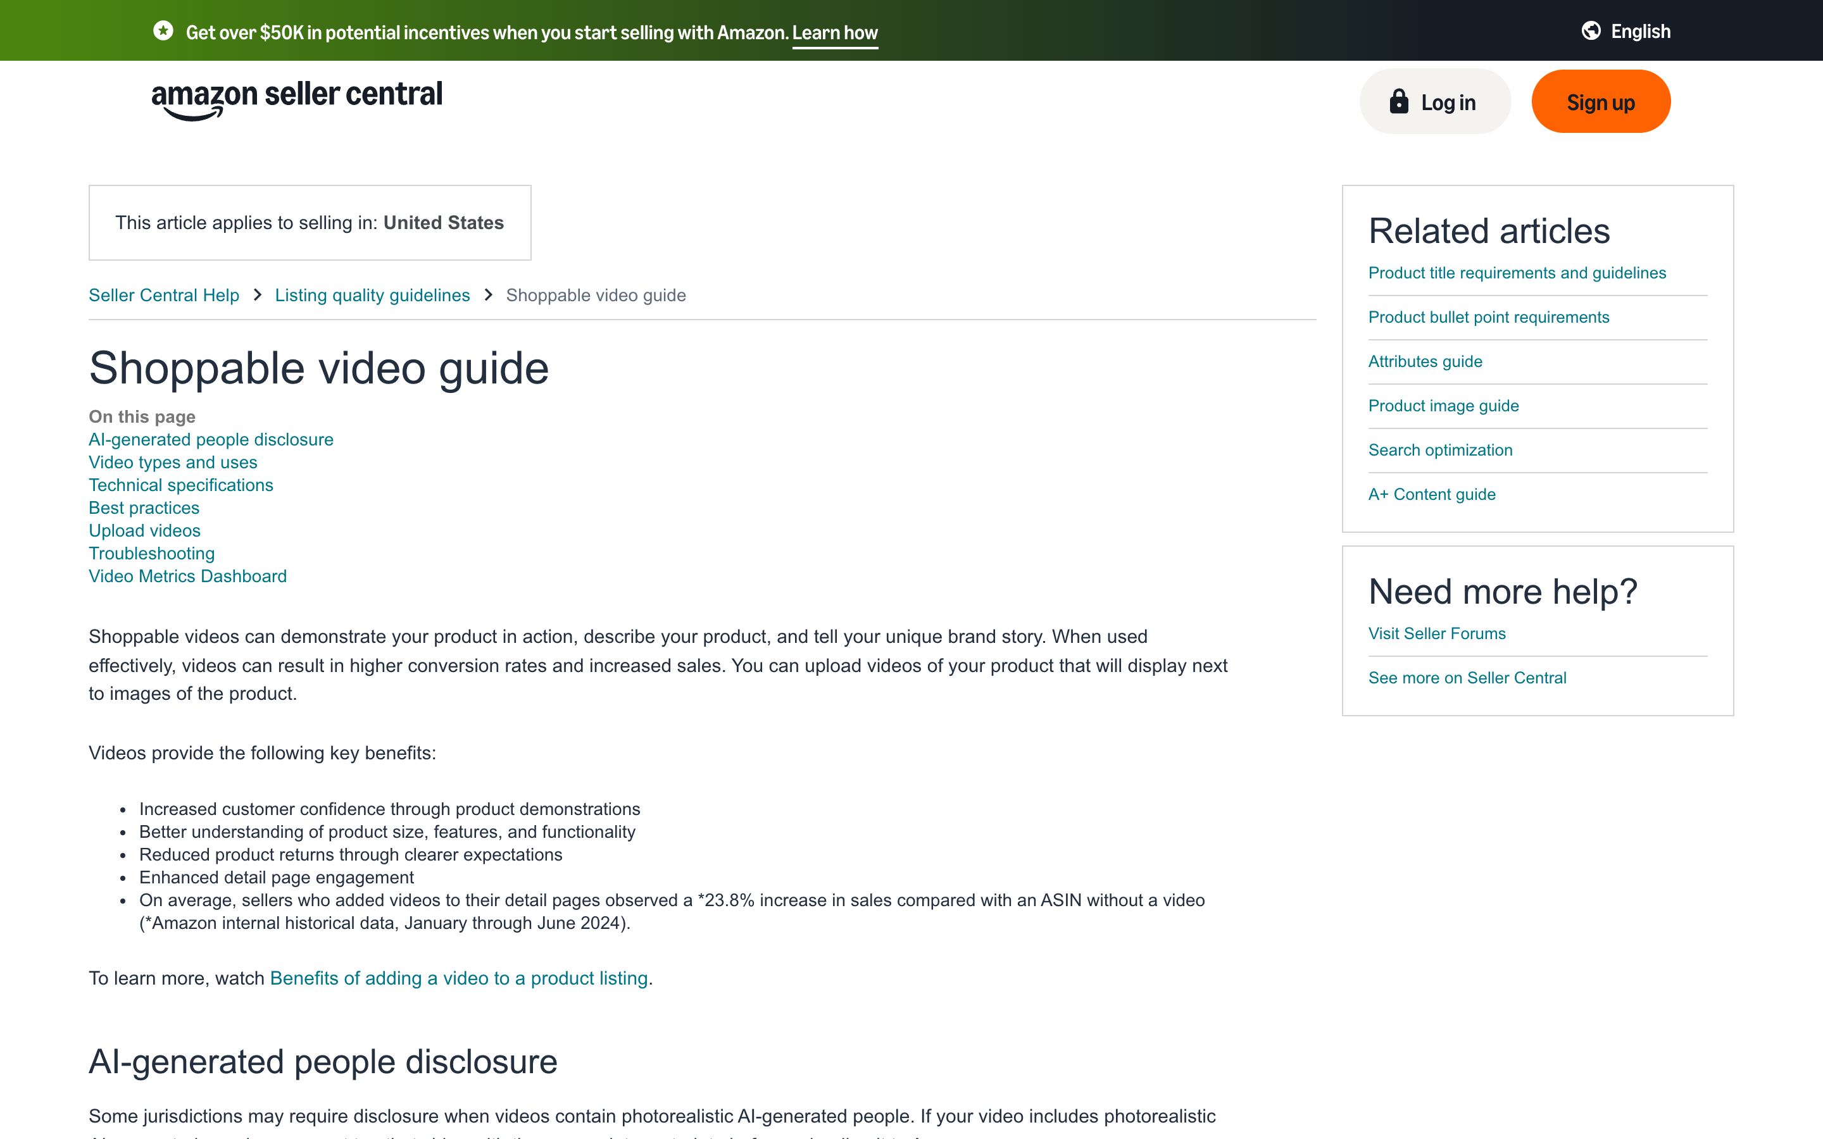This screenshot has width=1823, height=1139.
Task: Open Product title requirements and guidelines
Action: (x=1517, y=273)
